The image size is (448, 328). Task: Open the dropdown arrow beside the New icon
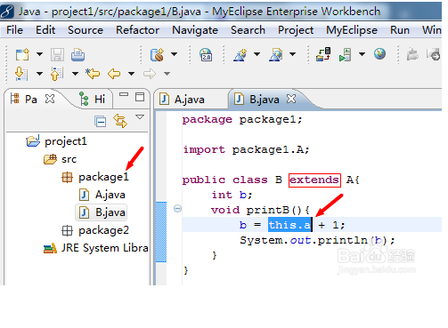click(x=39, y=54)
